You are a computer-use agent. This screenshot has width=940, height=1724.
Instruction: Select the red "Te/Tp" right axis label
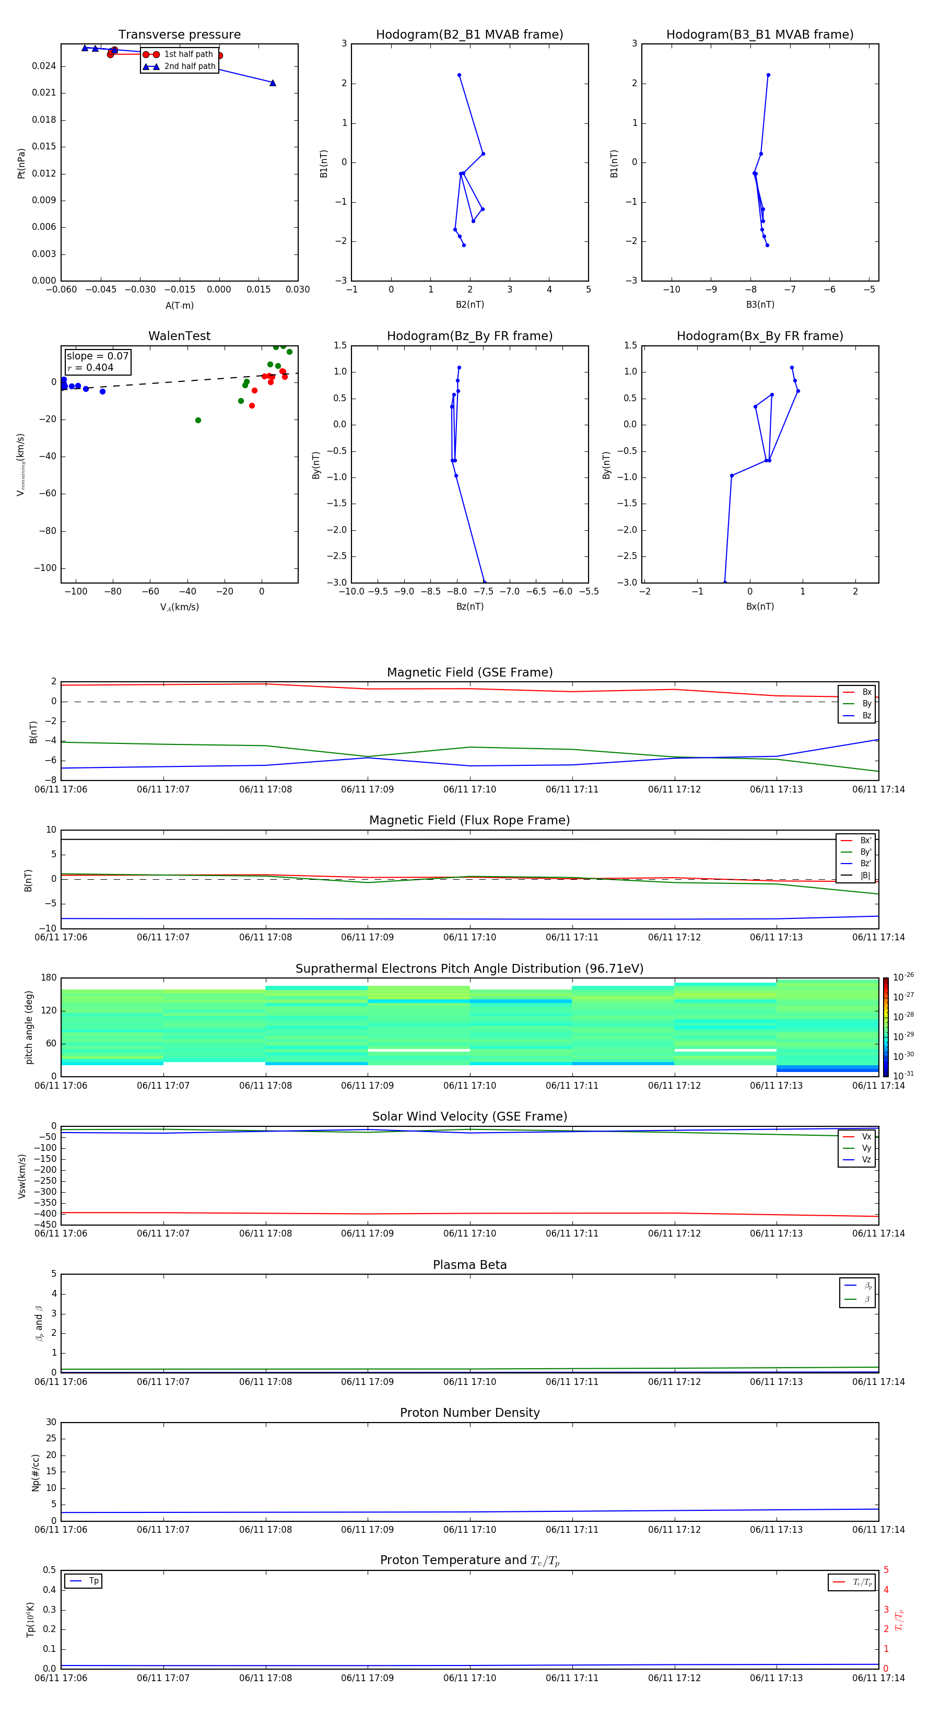pos(899,1620)
